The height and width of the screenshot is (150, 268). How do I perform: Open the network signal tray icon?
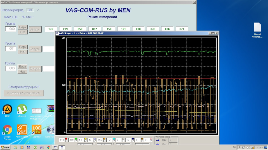253,147
